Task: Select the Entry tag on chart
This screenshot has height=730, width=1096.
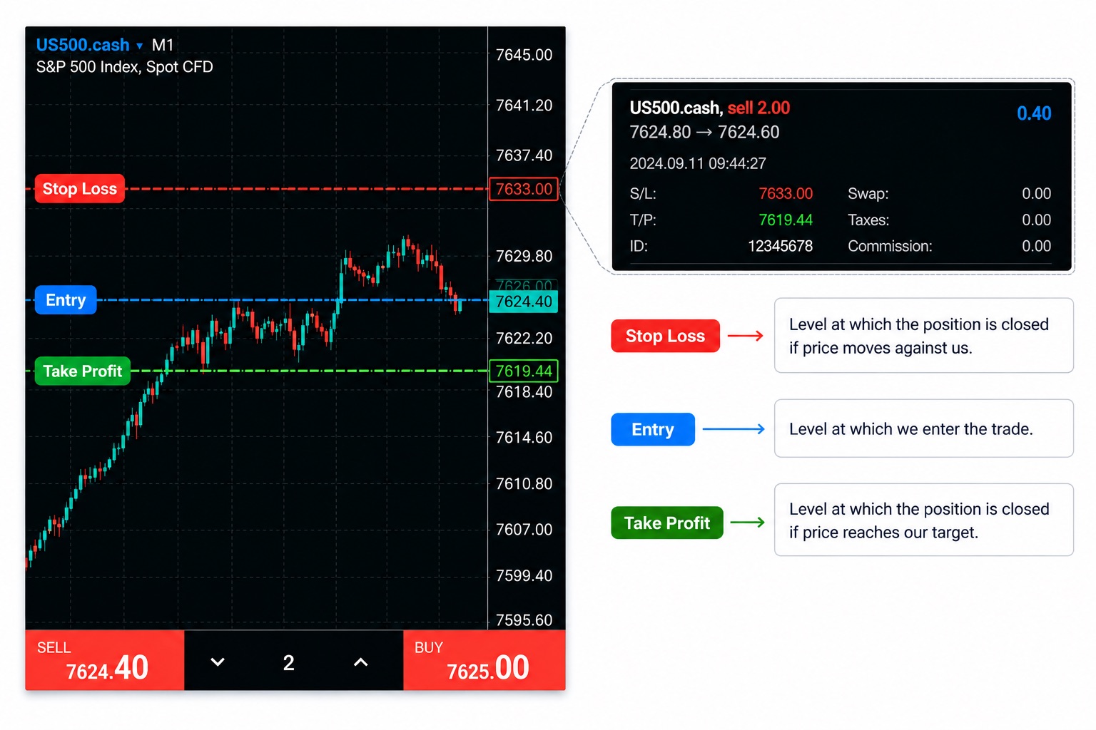Action: (x=66, y=300)
